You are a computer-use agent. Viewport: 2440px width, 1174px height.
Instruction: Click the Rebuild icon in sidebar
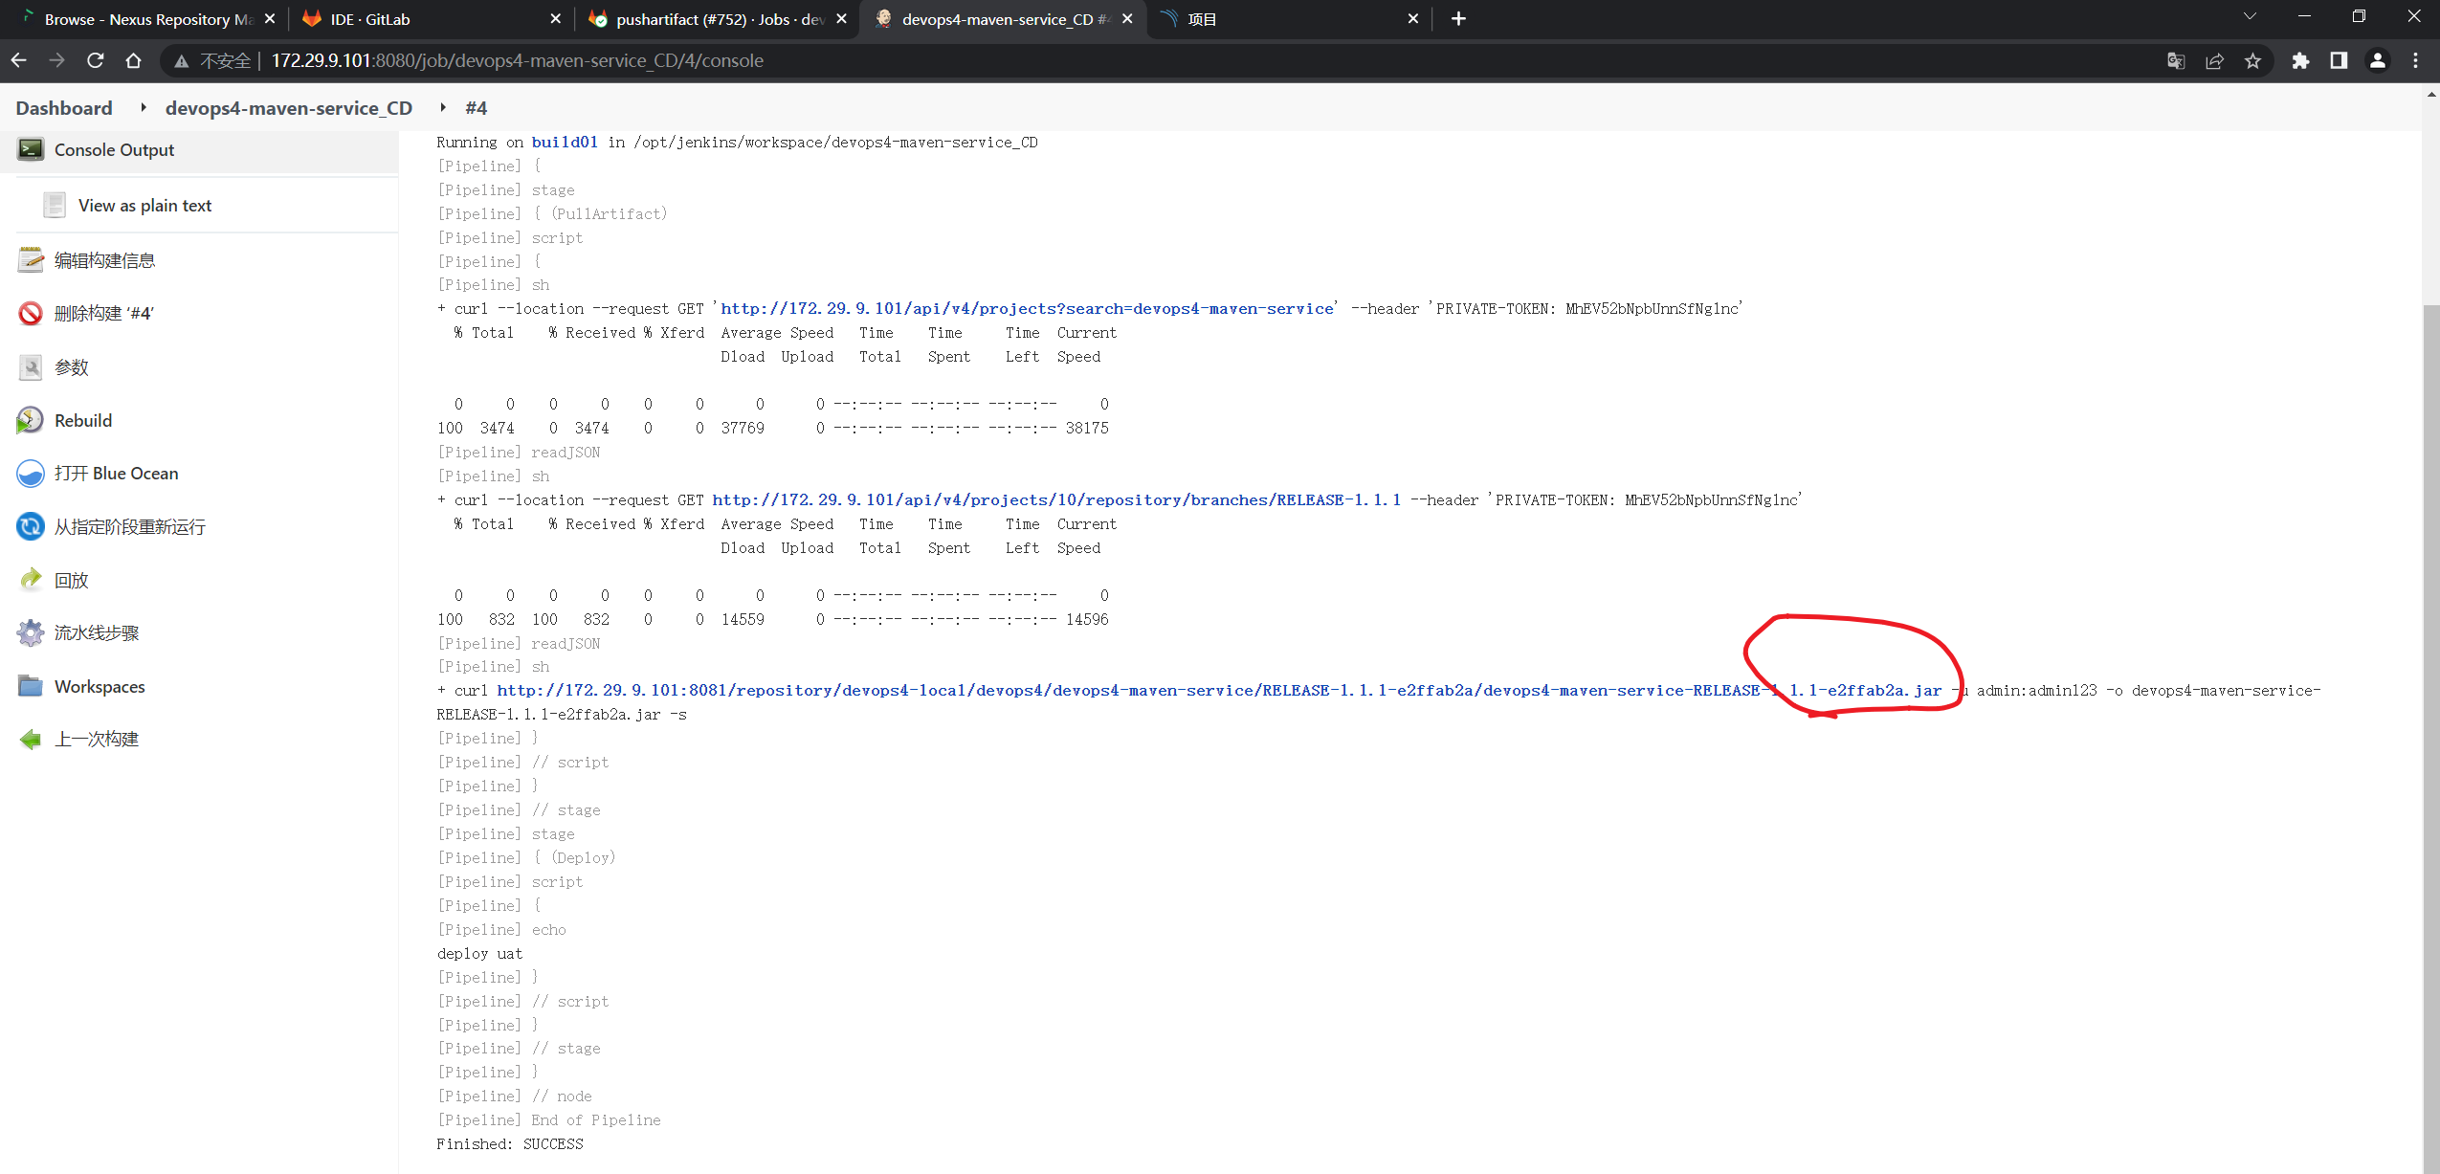coord(30,419)
